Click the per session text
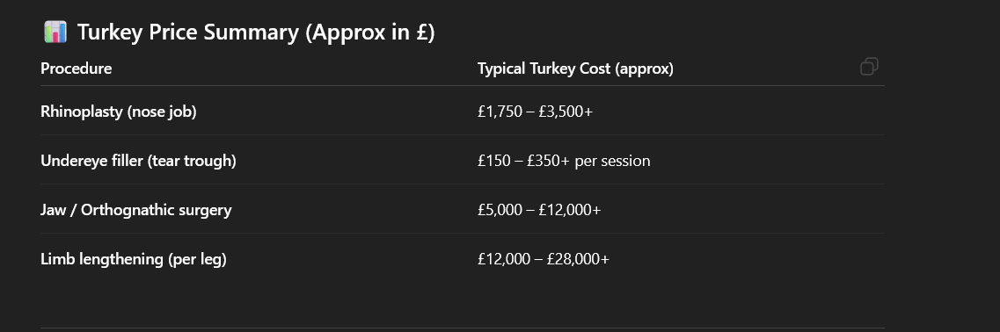The width and height of the screenshot is (1000, 332). (x=612, y=161)
